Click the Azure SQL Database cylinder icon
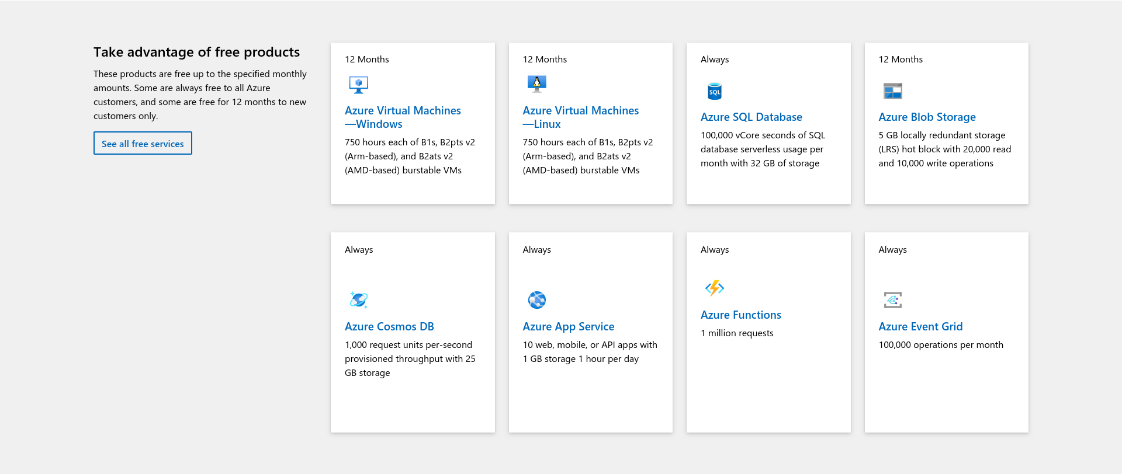Viewport: 1122px width, 474px height. coord(714,91)
